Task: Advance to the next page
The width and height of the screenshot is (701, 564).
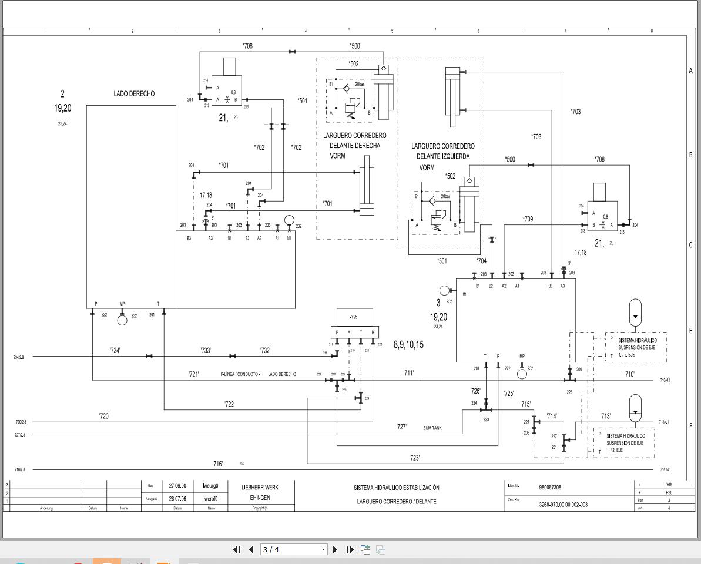Action: point(336,549)
